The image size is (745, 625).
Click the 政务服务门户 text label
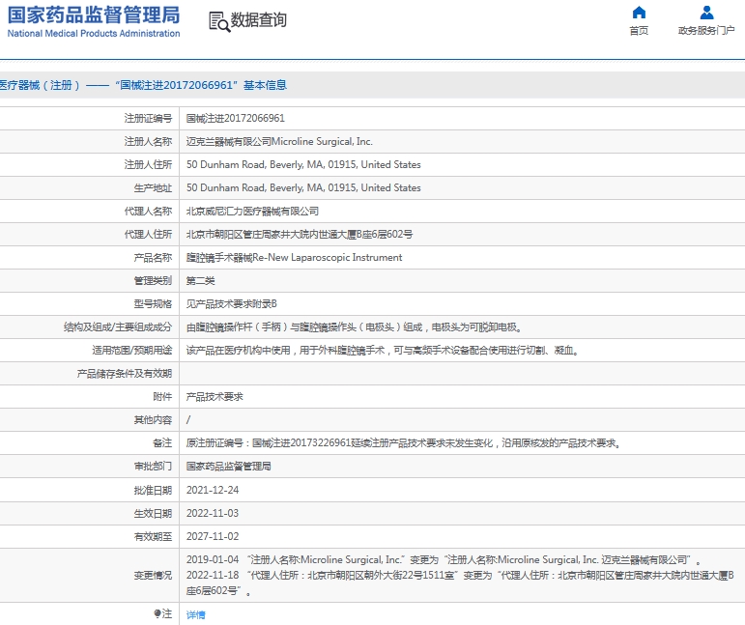(706, 31)
